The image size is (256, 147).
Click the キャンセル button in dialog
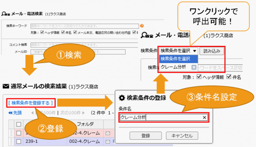[x=182, y=136]
